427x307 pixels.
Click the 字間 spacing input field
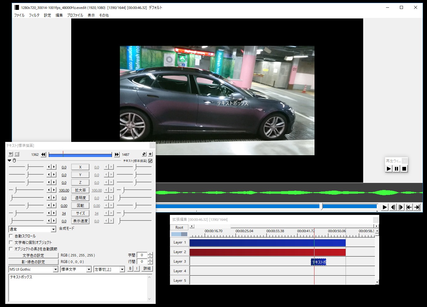142,255
